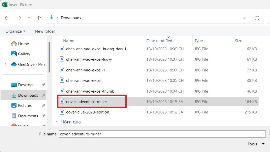Image resolution: width=270 pixels, height=152 pixels.
Task: Select file cover-adventure-miner
Action: (x=87, y=102)
